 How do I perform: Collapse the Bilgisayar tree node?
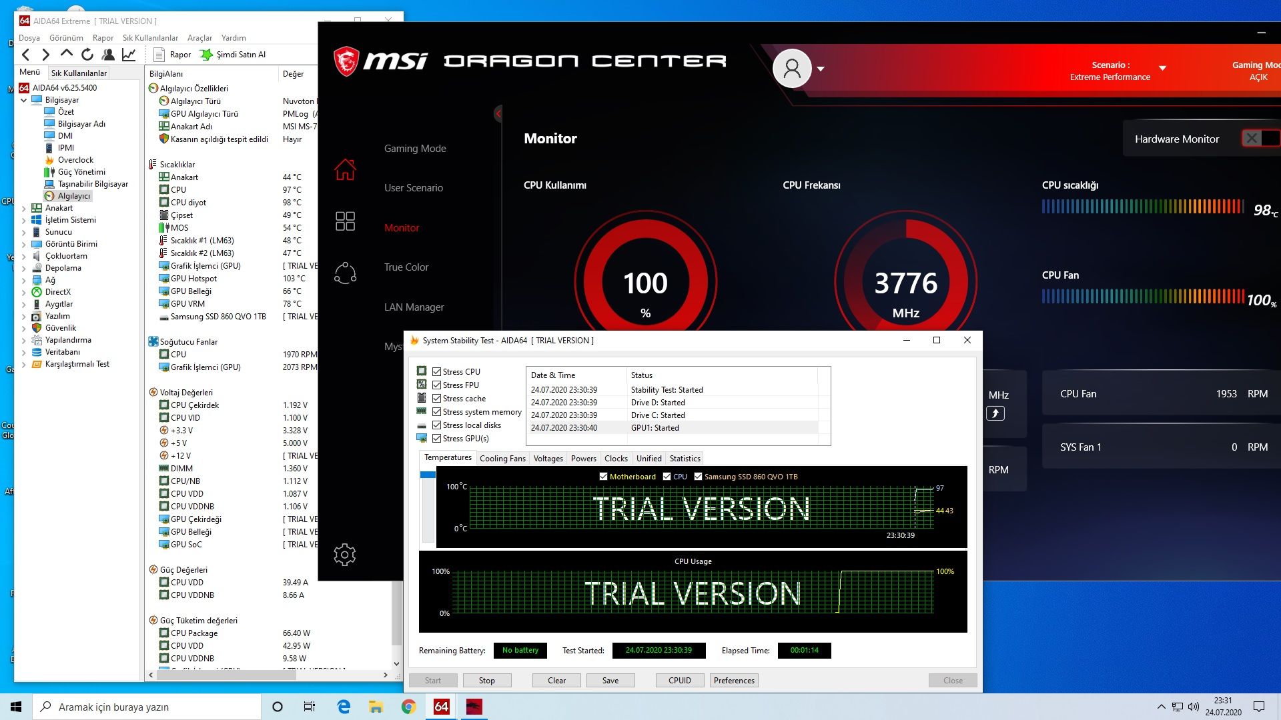coord(24,100)
